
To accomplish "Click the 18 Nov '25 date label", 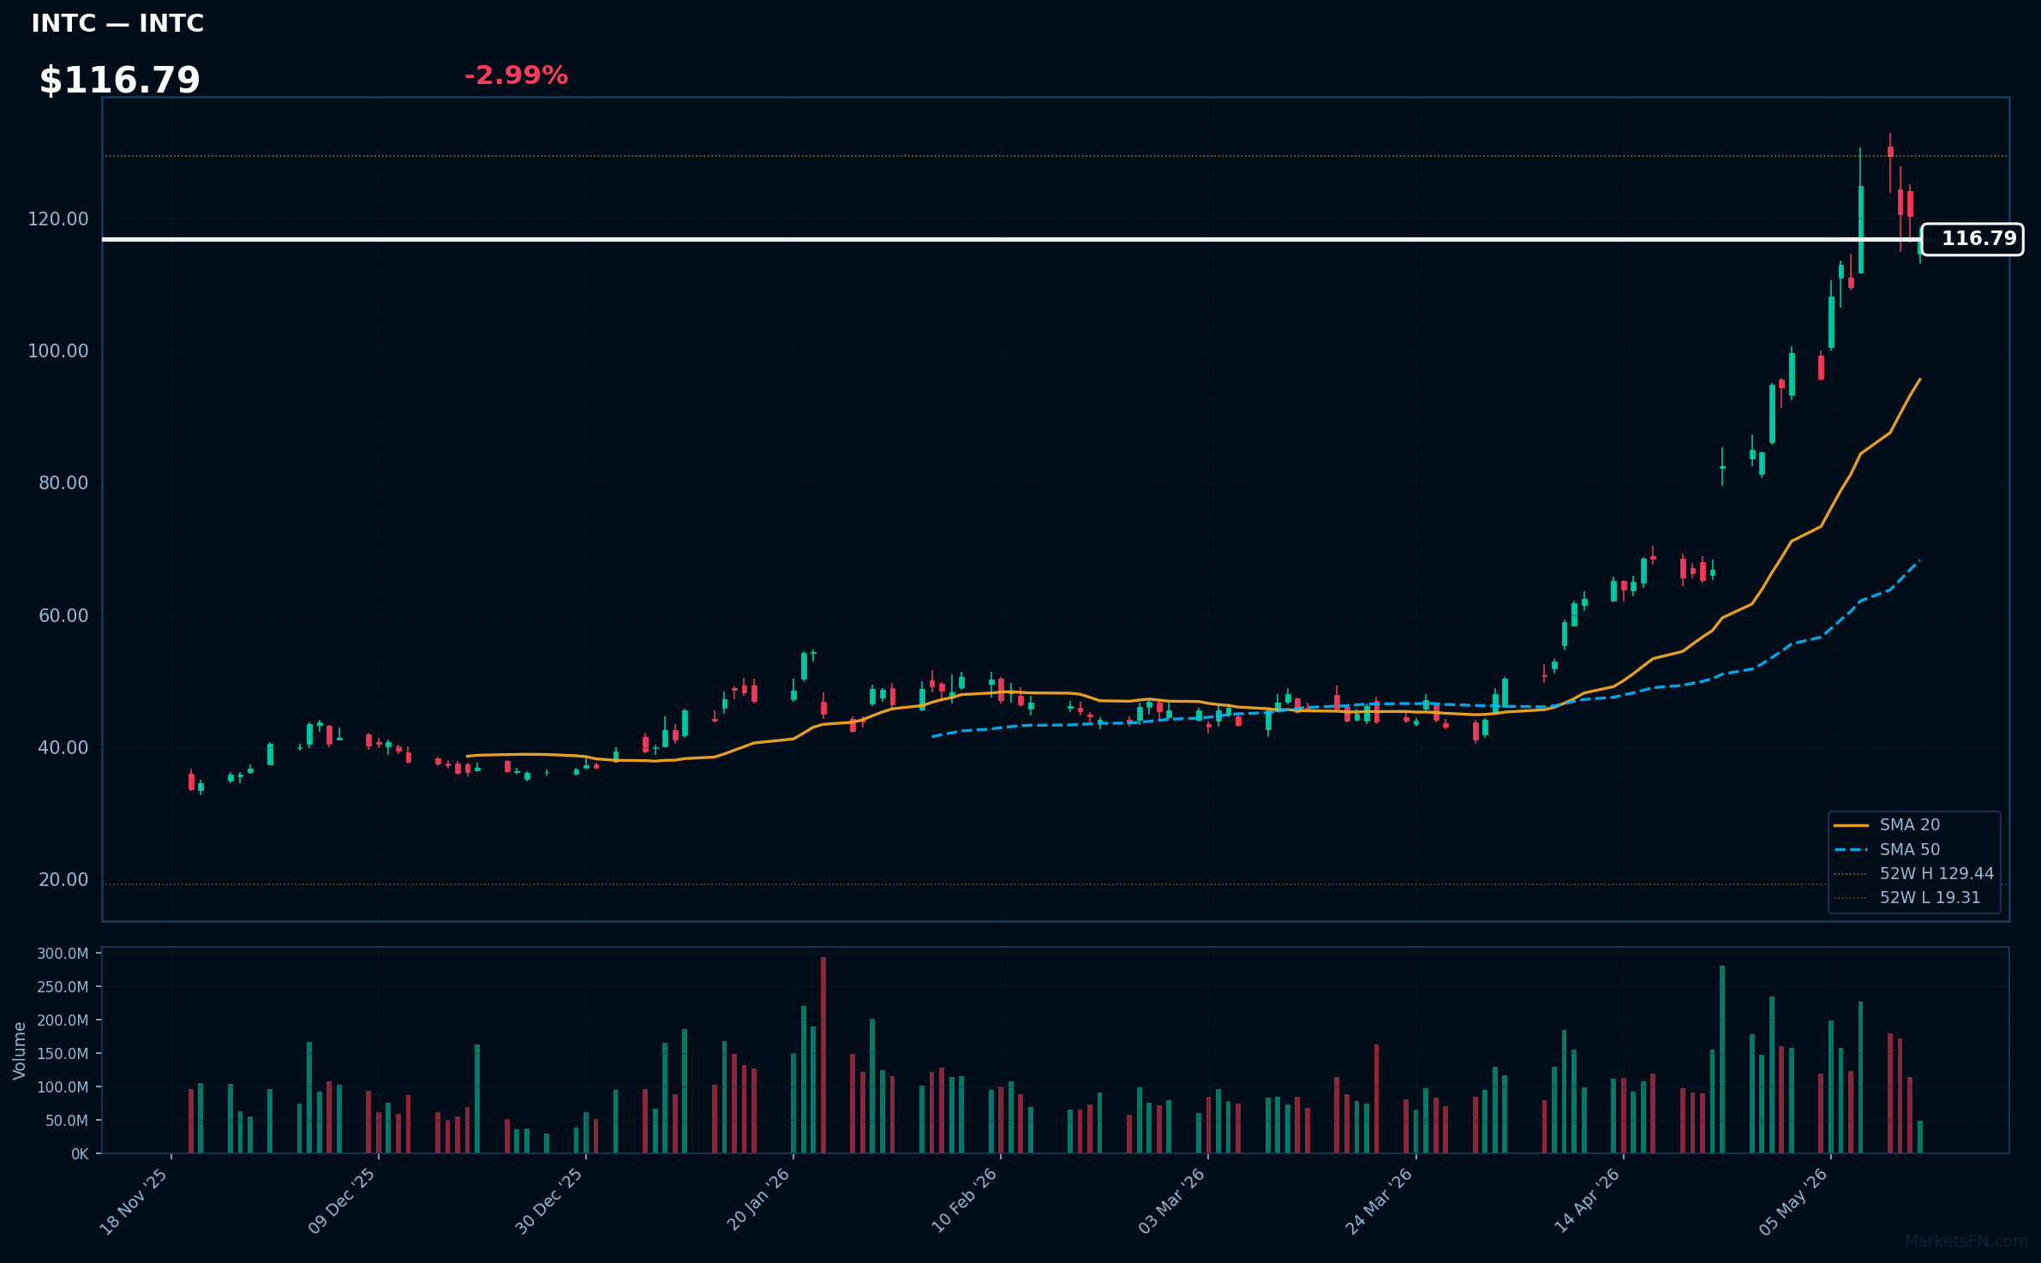I will click(x=135, y=1201).
